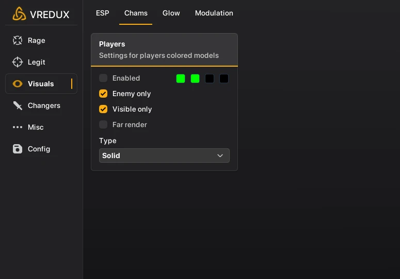Switch to the ESP tab
Viewport: 400px width, 279px height.
(x=103, y=13)
